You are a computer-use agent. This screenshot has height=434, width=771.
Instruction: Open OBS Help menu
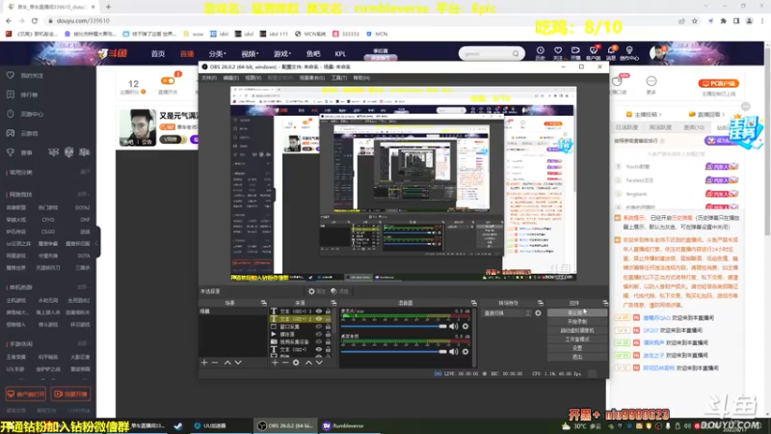(361, 78)
